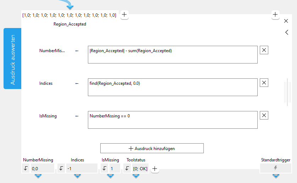The image size is (297, 183).
Task: Delete the IsMissing expression row
Action: click(264, 115)
